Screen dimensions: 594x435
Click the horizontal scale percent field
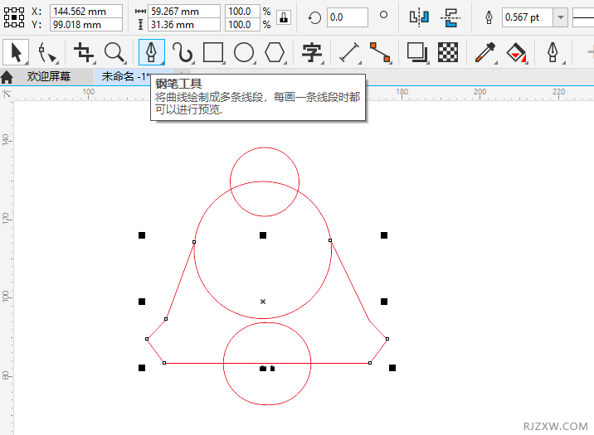pos(242,12)
